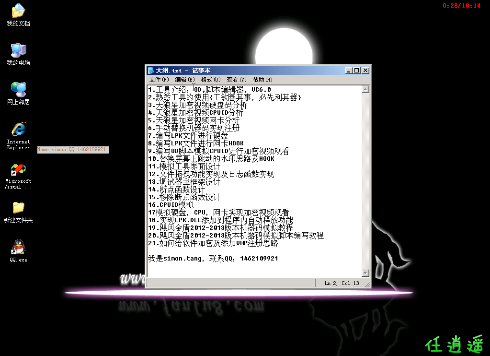
Task: Close the 大纲.txt Notepad window
Action: pyautogui.click(x=365, y=71)
